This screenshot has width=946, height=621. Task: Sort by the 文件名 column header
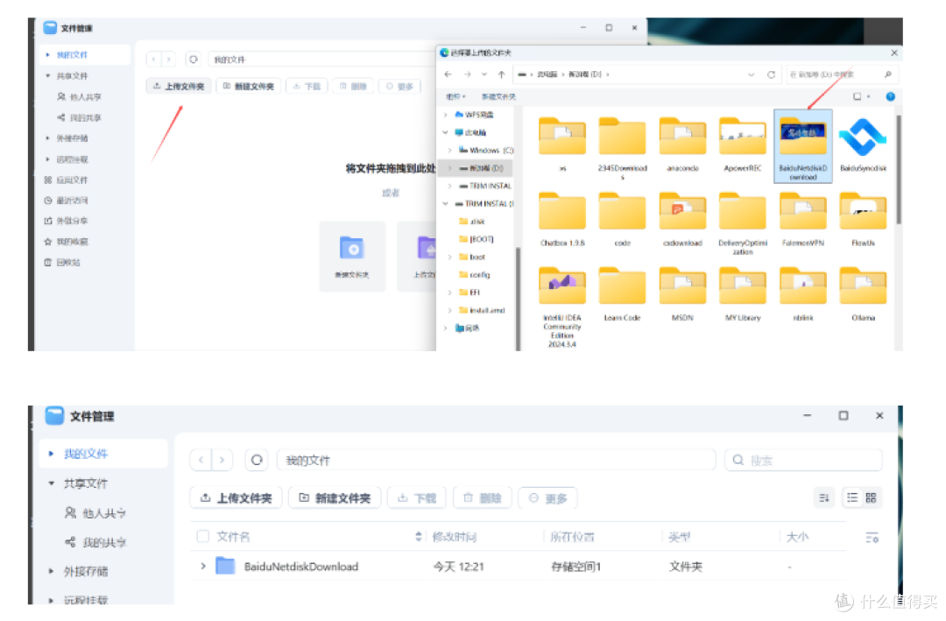[x=233, y=537]
